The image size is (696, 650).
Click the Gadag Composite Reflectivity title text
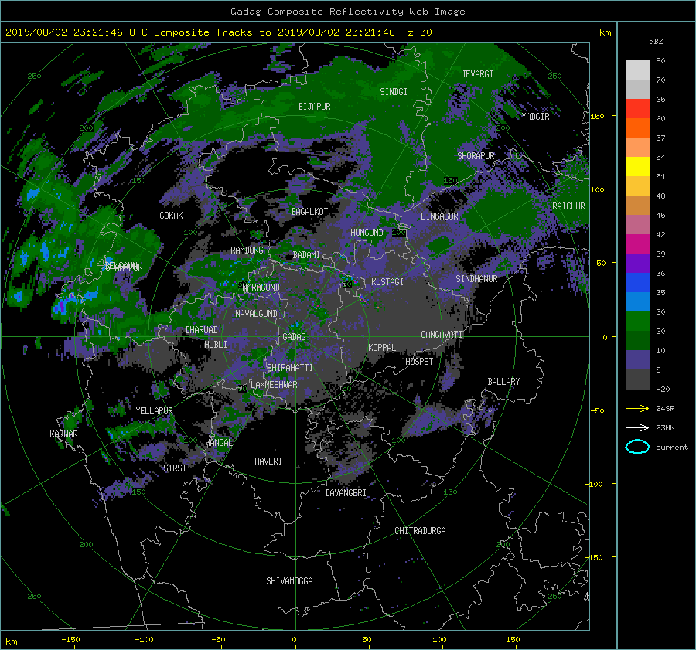[347, 12]
